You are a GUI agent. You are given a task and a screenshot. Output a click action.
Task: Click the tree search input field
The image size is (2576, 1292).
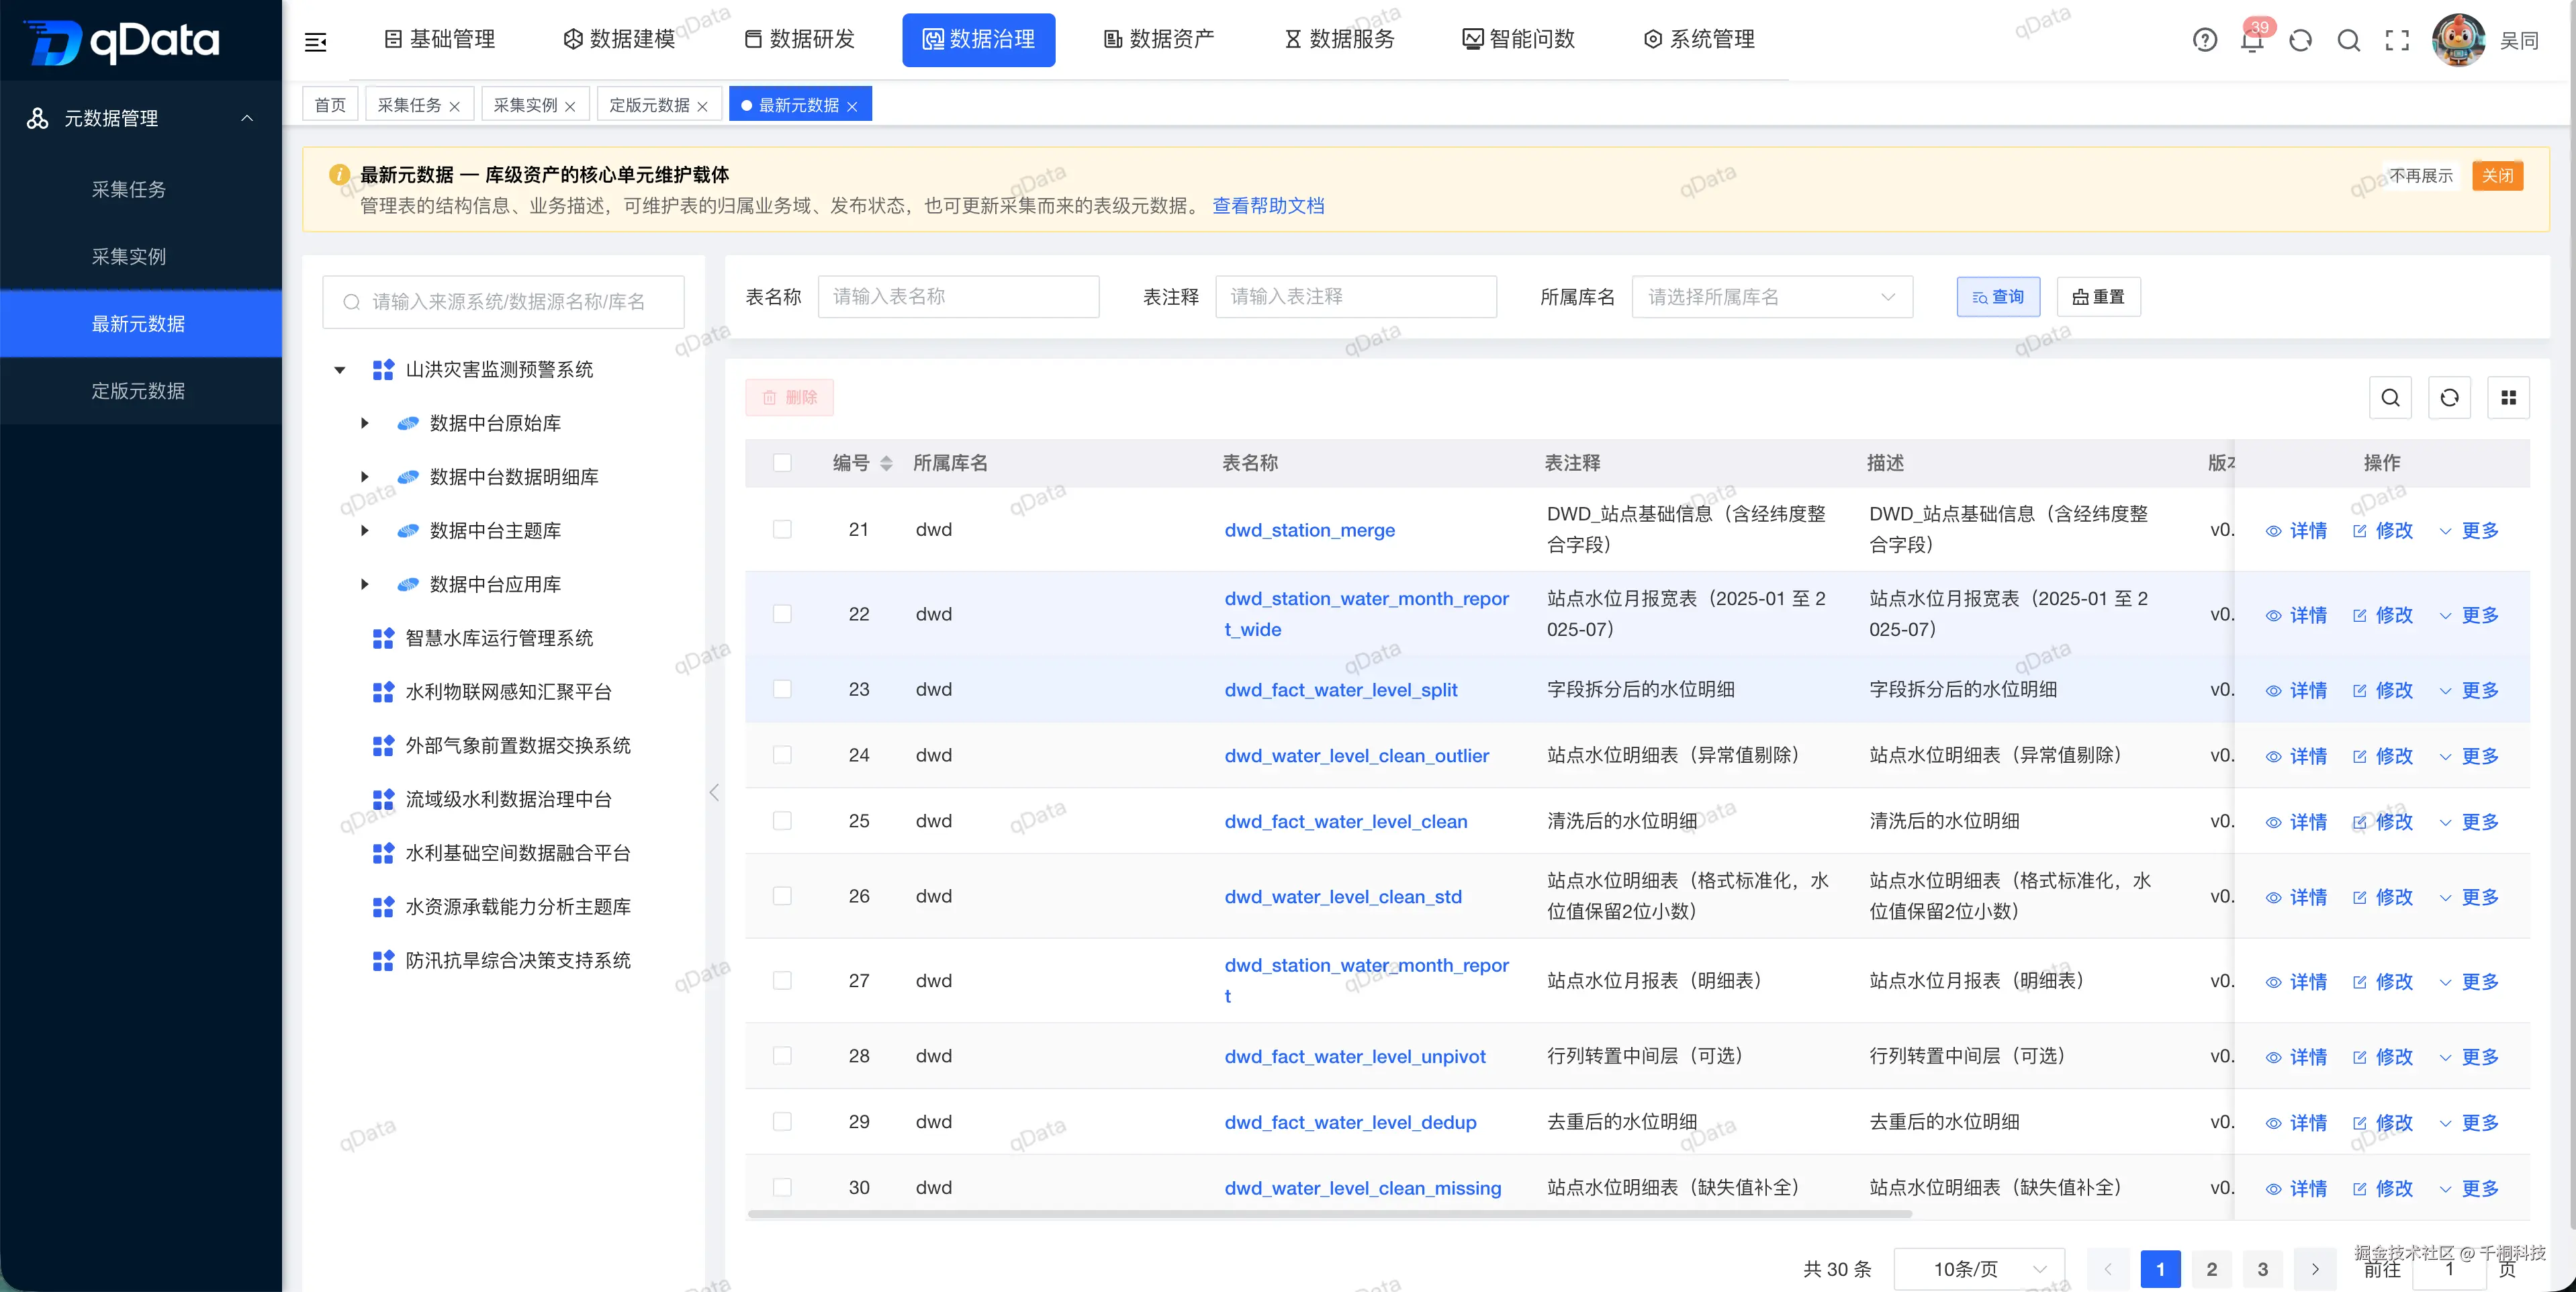(x=503, y=302)
